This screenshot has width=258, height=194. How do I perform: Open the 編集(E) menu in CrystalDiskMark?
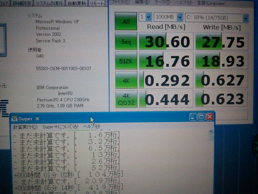142,2
